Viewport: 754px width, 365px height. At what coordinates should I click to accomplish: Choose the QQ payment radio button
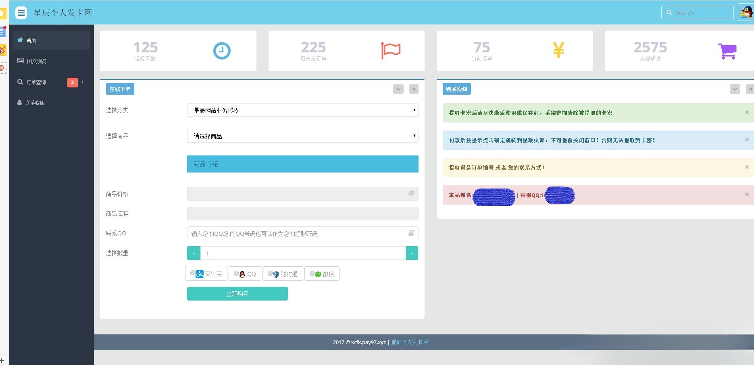click(236, 273)
